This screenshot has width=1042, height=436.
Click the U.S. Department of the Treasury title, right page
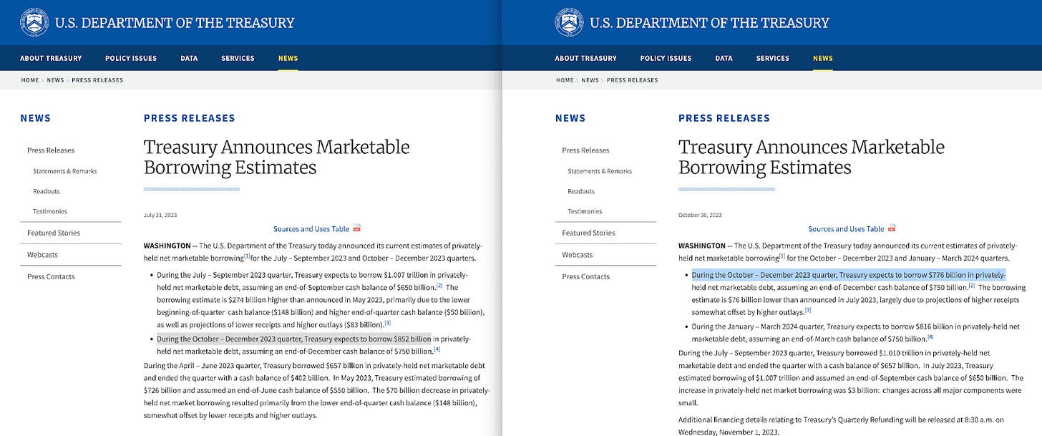coord(709,22)
